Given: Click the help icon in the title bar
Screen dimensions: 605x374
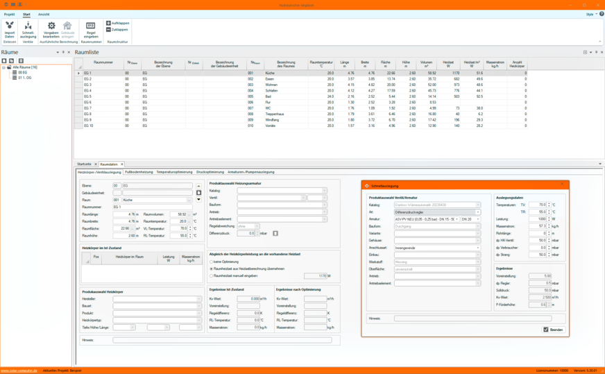Looking at the screenshot, I should pyautogui.click(x=601, y=14).
